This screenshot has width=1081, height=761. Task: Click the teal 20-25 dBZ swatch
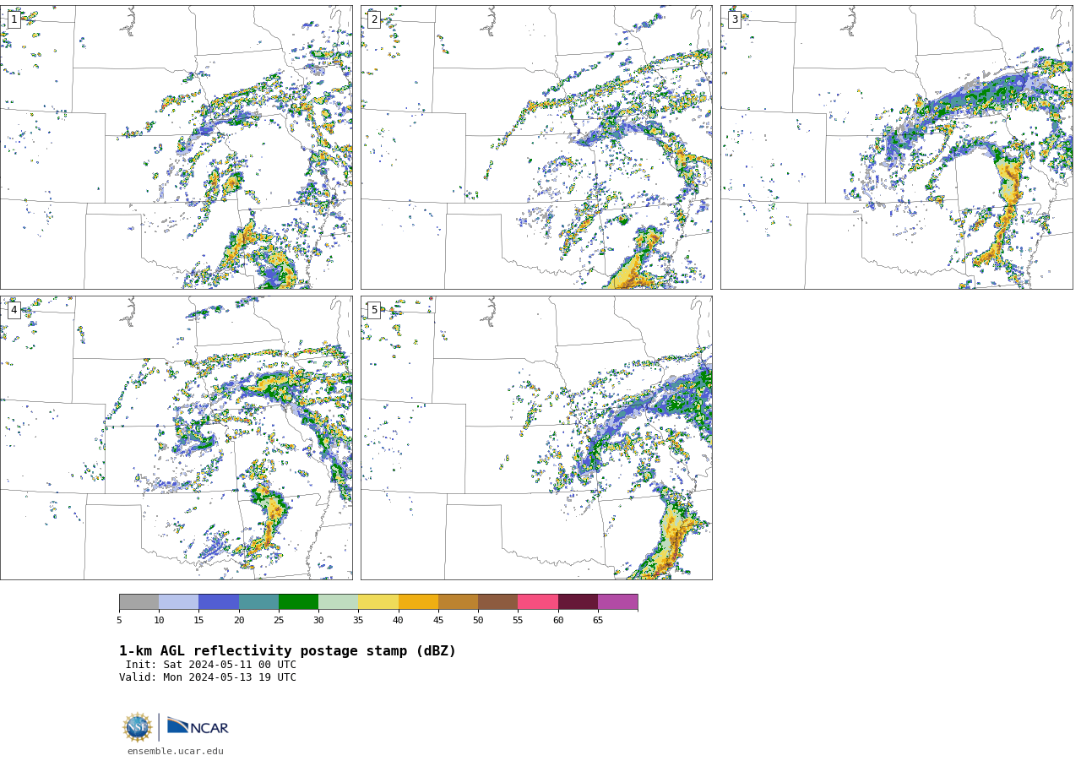point(258,601)
